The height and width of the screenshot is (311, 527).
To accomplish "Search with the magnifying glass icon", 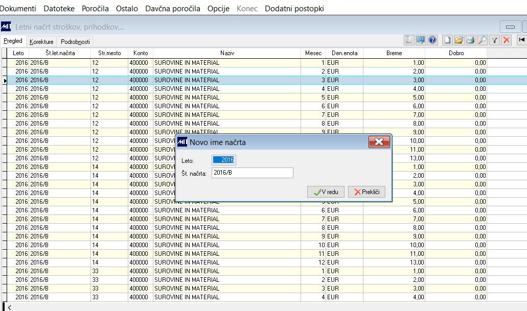I will [483, 40].
